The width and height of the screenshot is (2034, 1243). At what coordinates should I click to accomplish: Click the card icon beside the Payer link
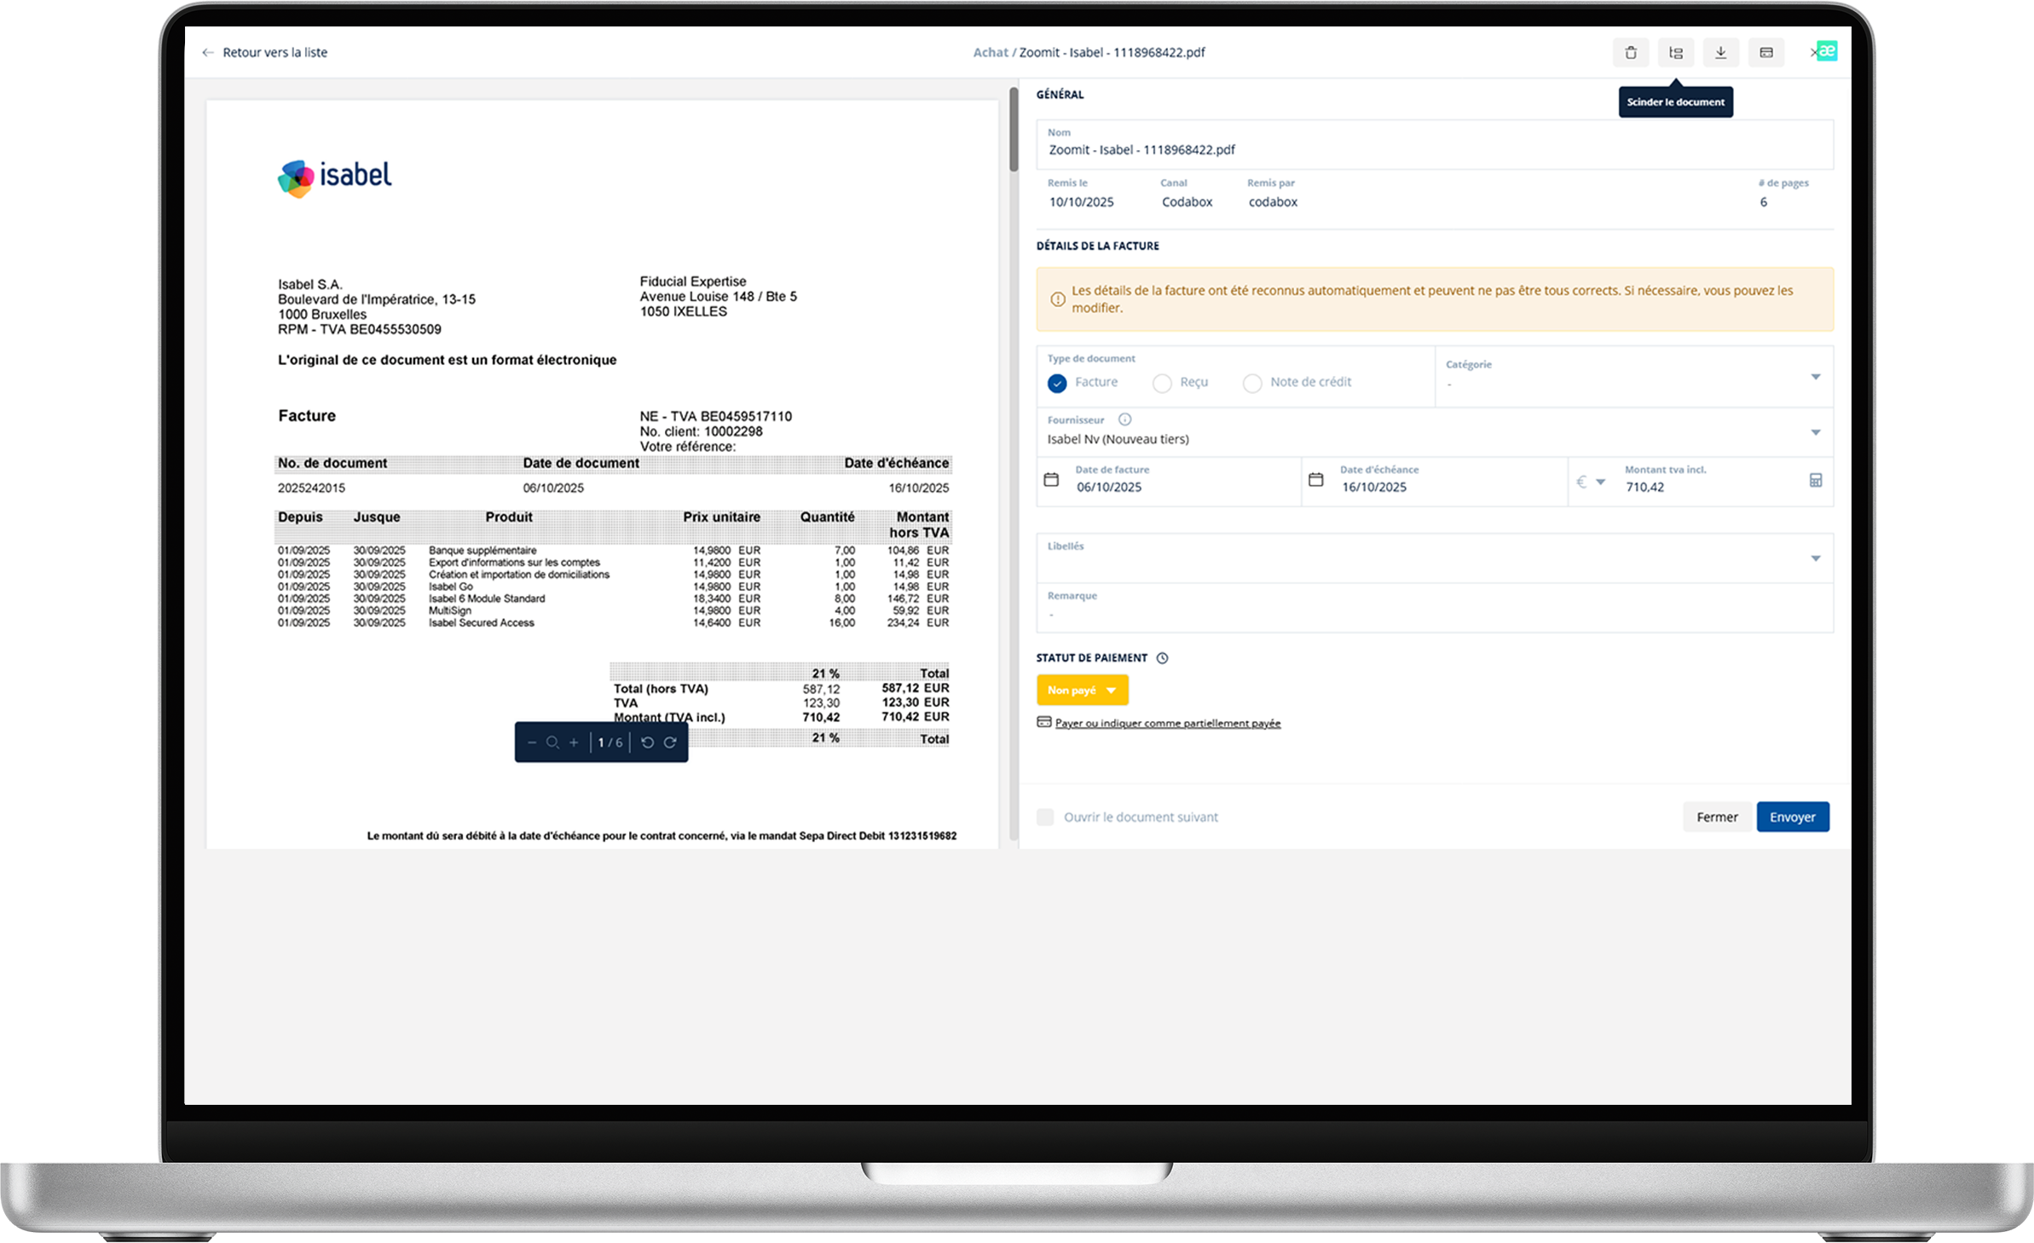click(1044, 722)
